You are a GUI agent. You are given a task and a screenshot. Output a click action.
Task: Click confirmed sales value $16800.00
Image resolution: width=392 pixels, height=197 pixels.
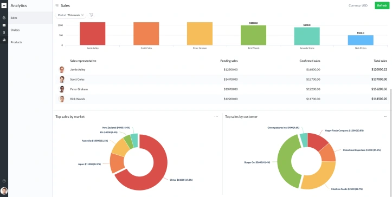tap(313, 70)
